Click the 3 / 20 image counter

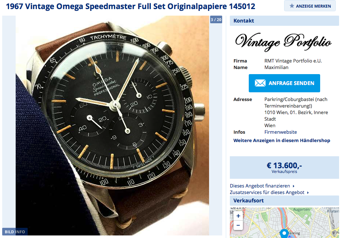tap(216, 20)
